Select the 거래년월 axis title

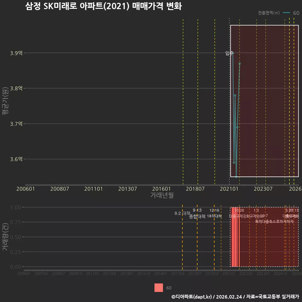point(162,195)
